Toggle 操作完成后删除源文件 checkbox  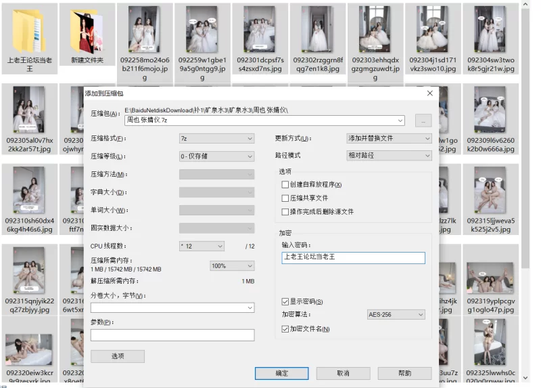click(285, 212)
